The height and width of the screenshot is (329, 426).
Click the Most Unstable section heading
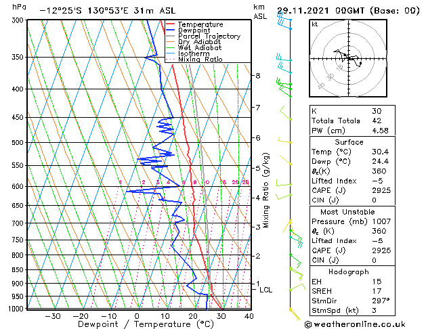coord(347,212)
